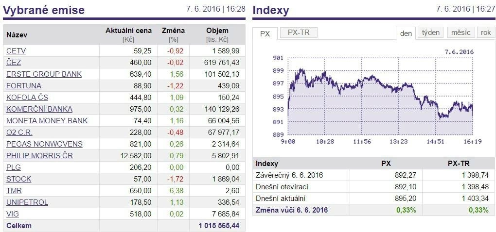Screen dimensions: 496x232
Task: Open the TMR stock link
Action: [x=14, y=191]
